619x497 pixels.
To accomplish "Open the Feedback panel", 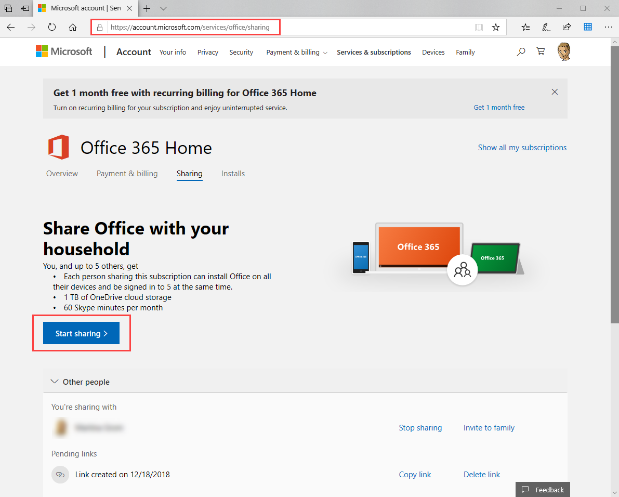I will click(x=543, y=489).
